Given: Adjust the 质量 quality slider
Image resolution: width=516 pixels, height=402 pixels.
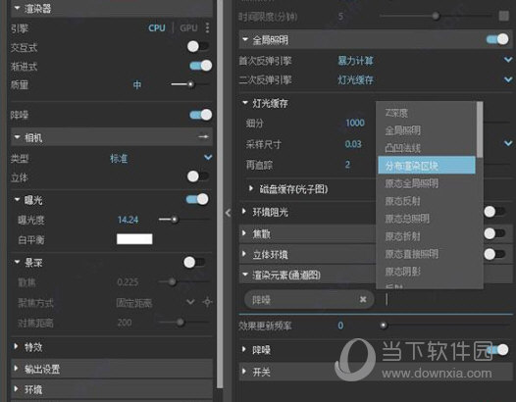Looking at the screenshot, I should pos(190,84).
